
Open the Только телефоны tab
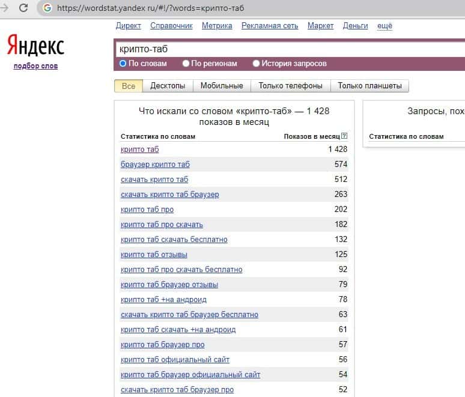coord(290,86)
